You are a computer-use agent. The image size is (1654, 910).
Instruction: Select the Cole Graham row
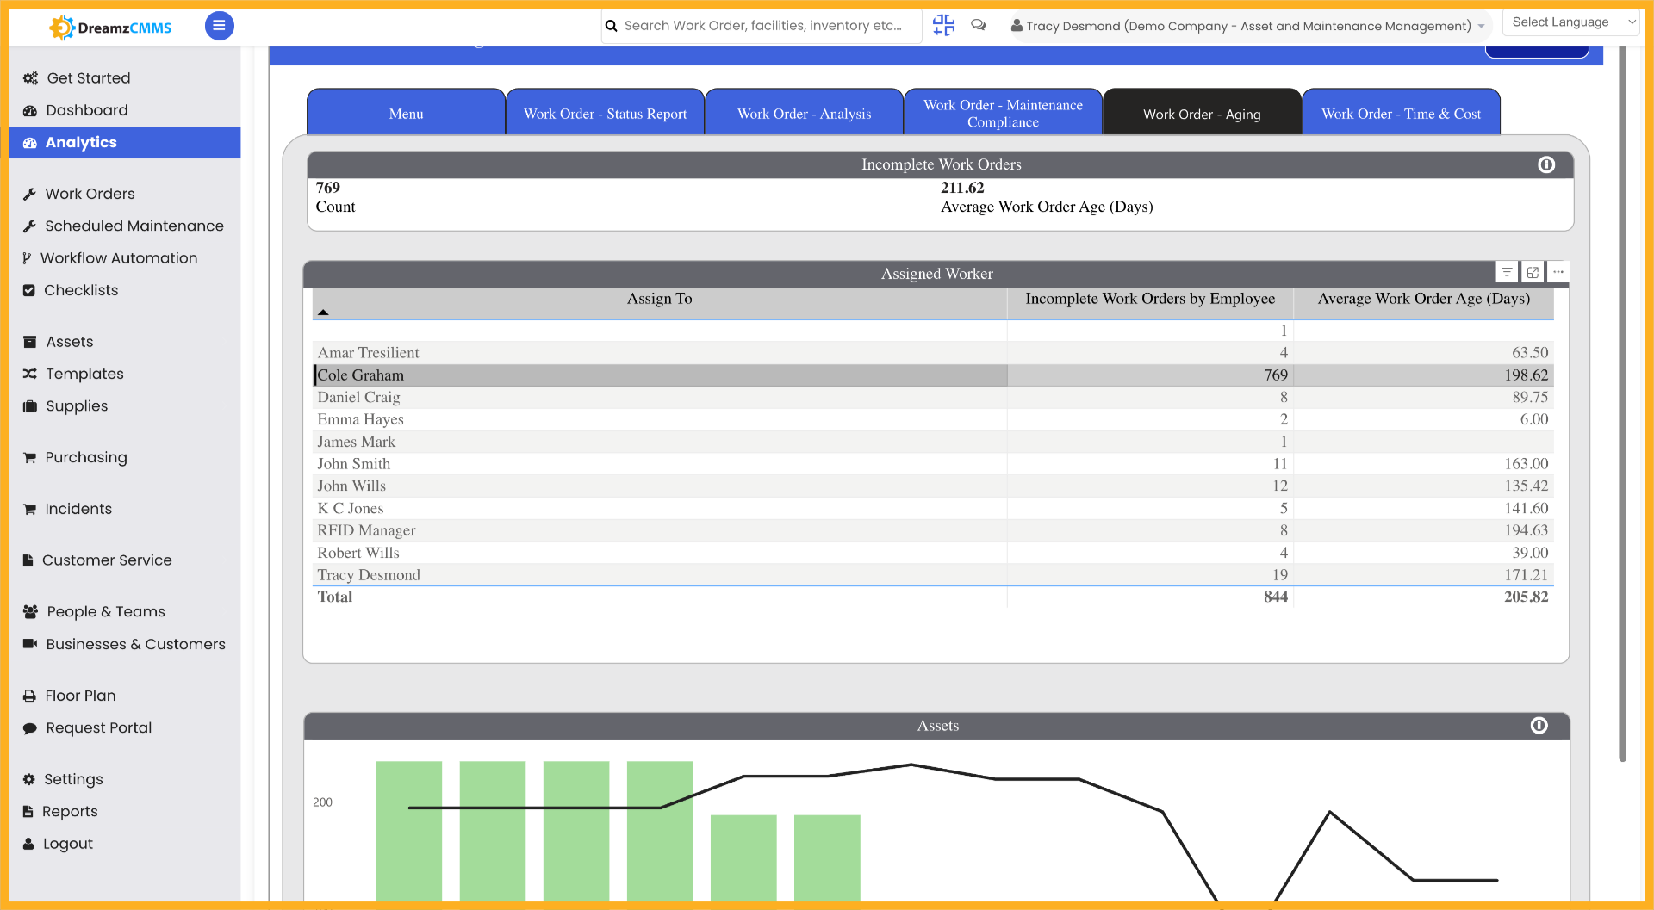933,375
